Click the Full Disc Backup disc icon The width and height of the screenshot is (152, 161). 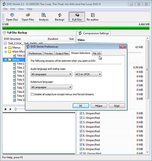pyautogui.click(x=4, y=33)
